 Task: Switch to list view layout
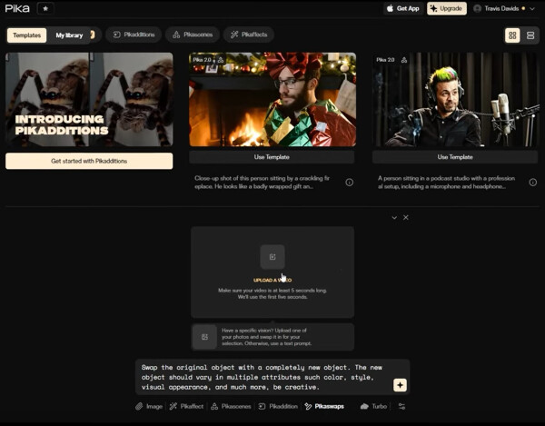coord(530,35)
